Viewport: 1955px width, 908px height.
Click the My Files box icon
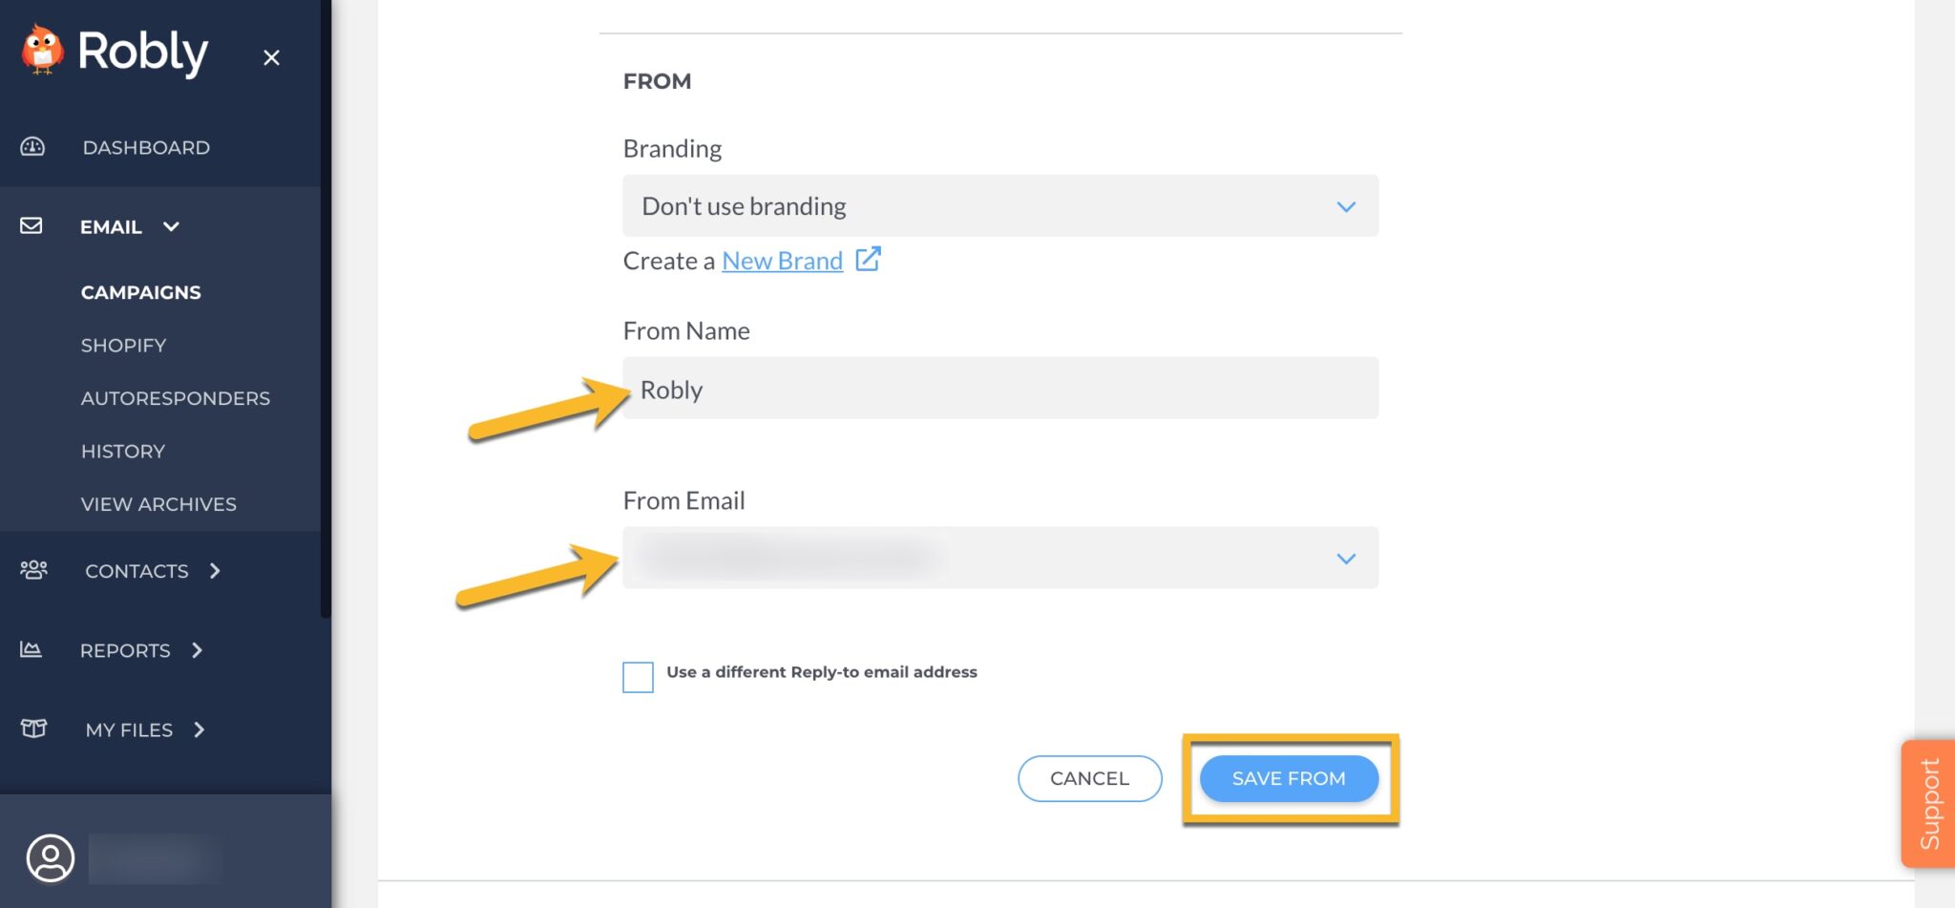coord(33,729)
